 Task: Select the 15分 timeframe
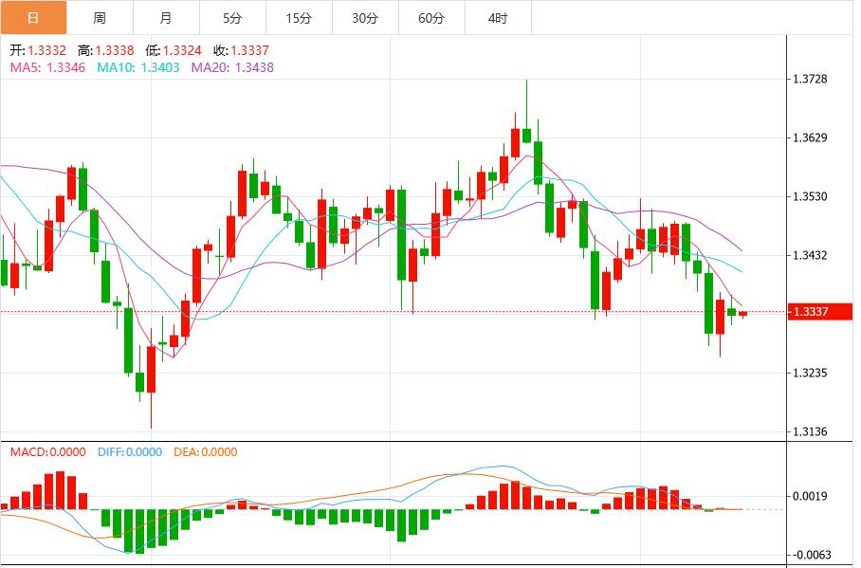click(x=295, y=17)
